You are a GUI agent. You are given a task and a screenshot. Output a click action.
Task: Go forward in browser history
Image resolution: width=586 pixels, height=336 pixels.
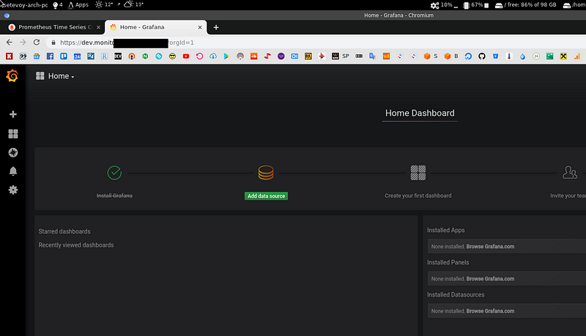[x=23, y=42]
